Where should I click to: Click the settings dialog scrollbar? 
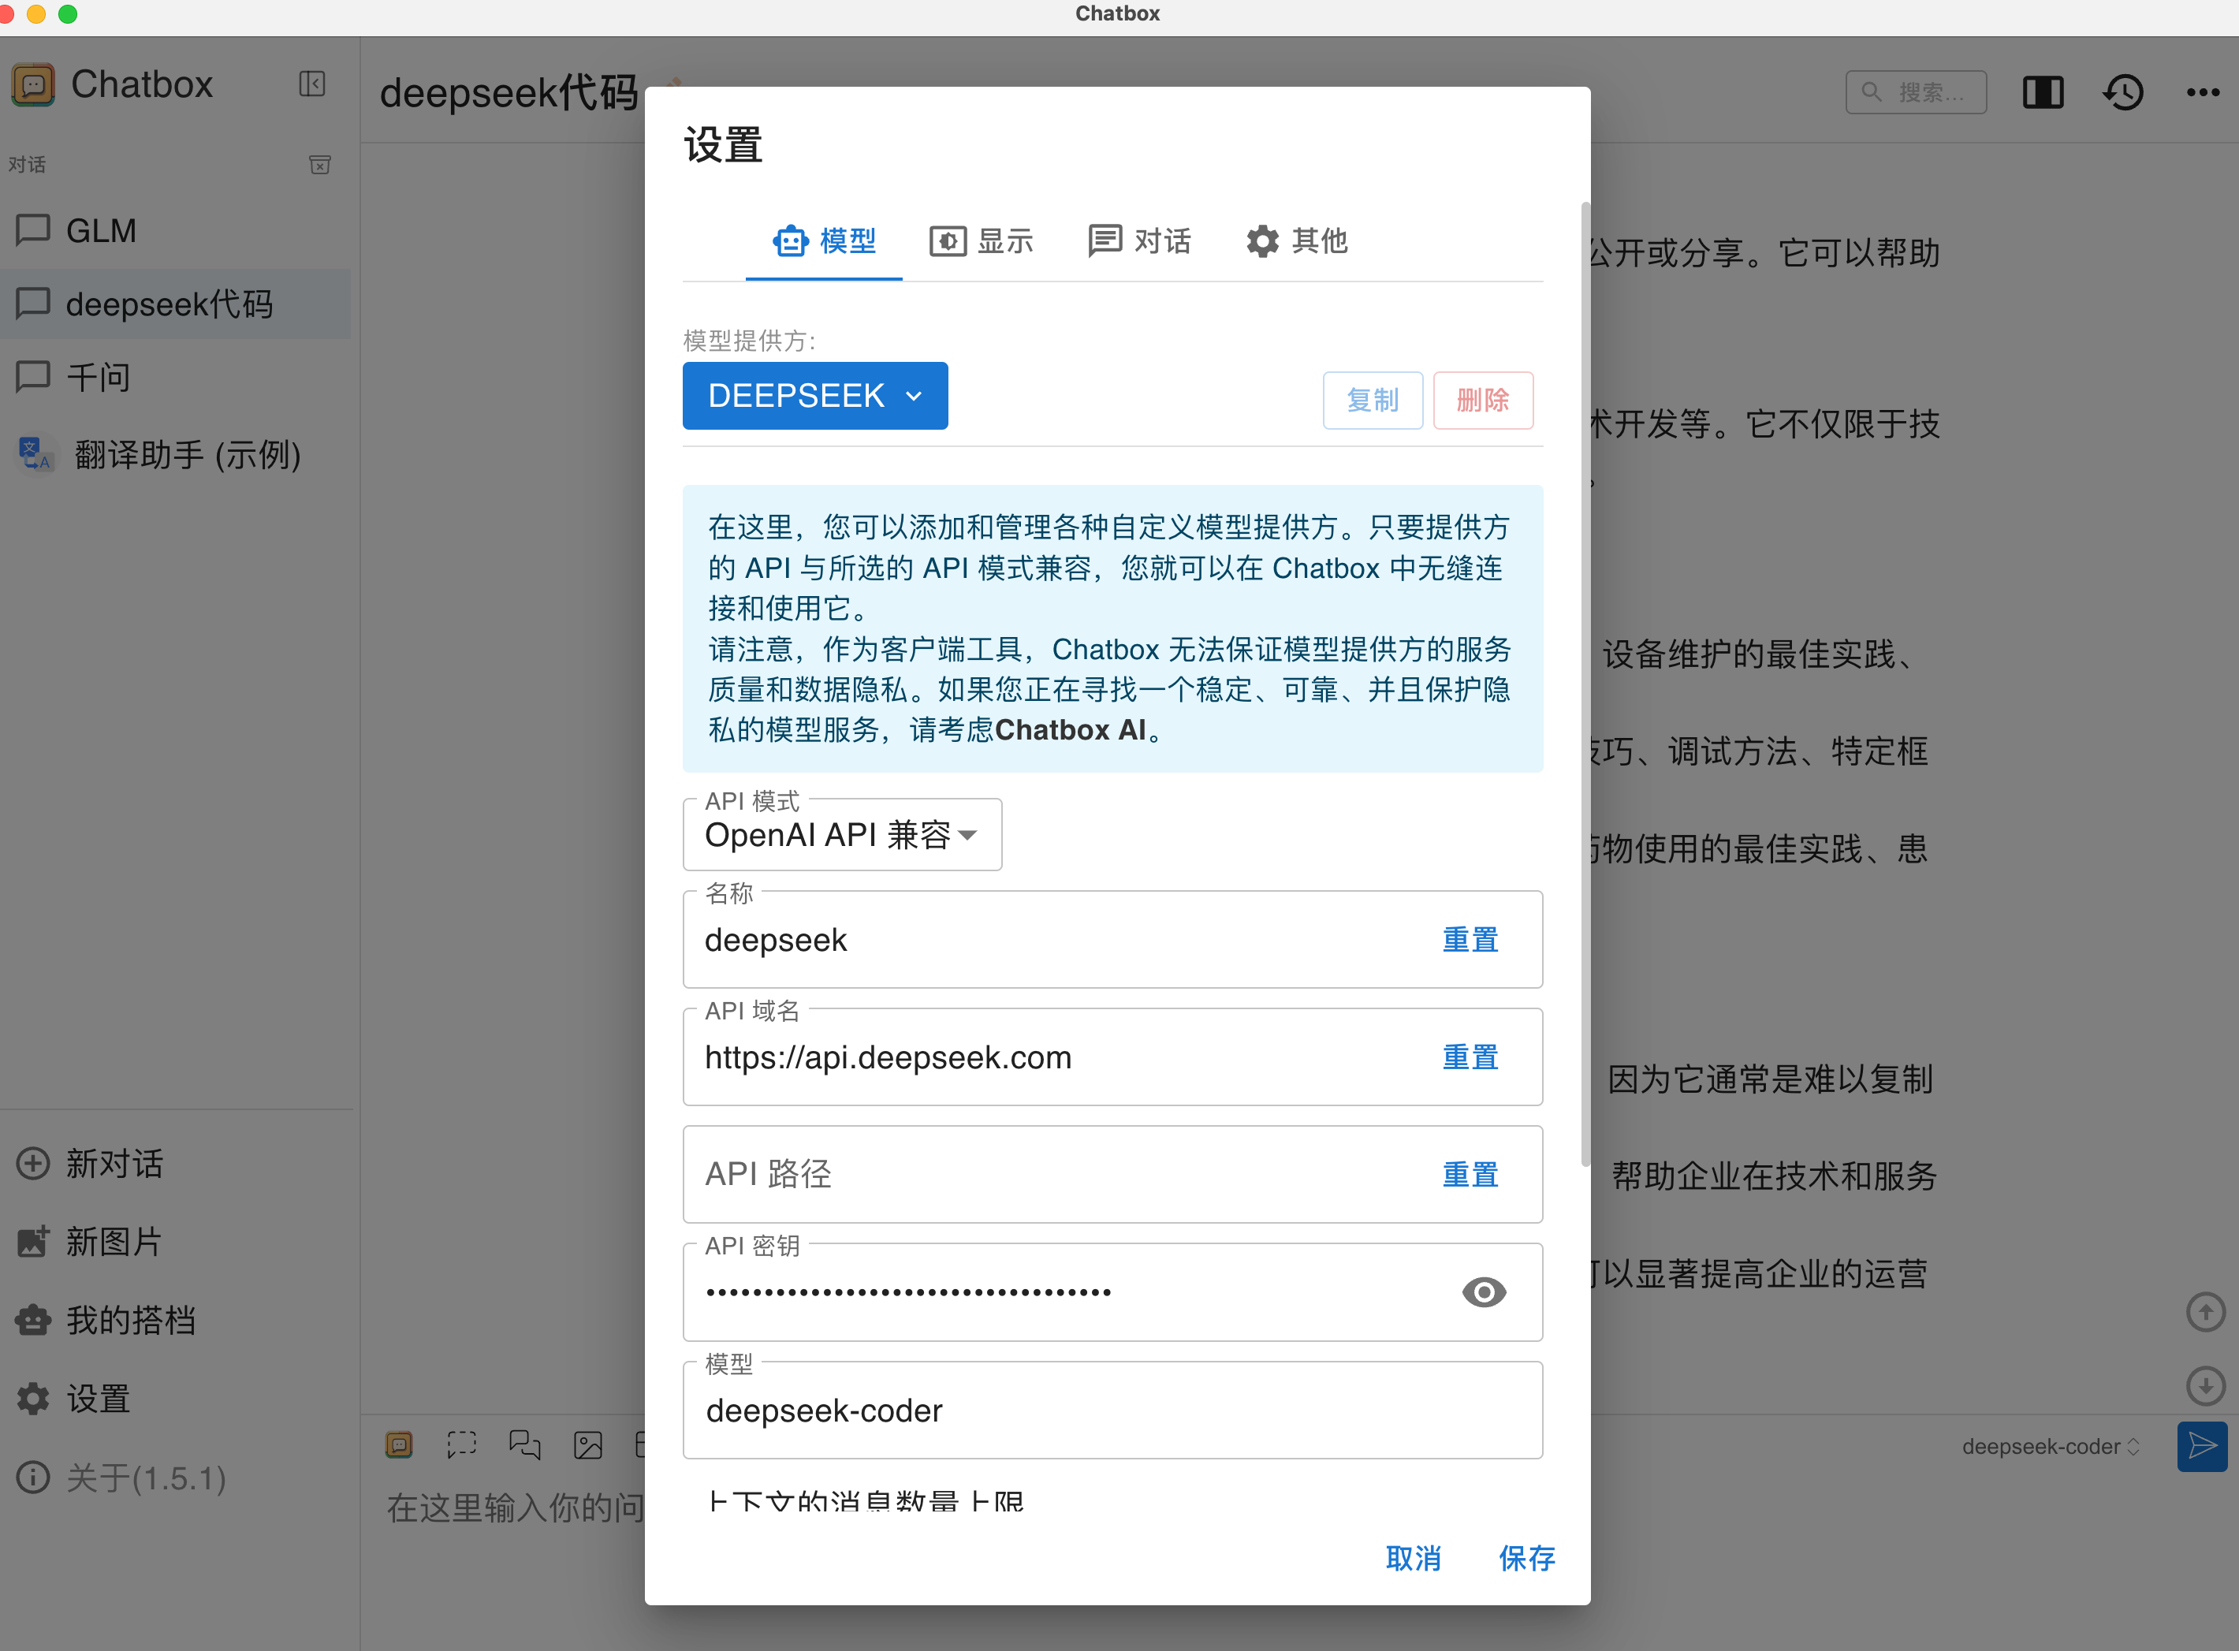(1585, 684)
